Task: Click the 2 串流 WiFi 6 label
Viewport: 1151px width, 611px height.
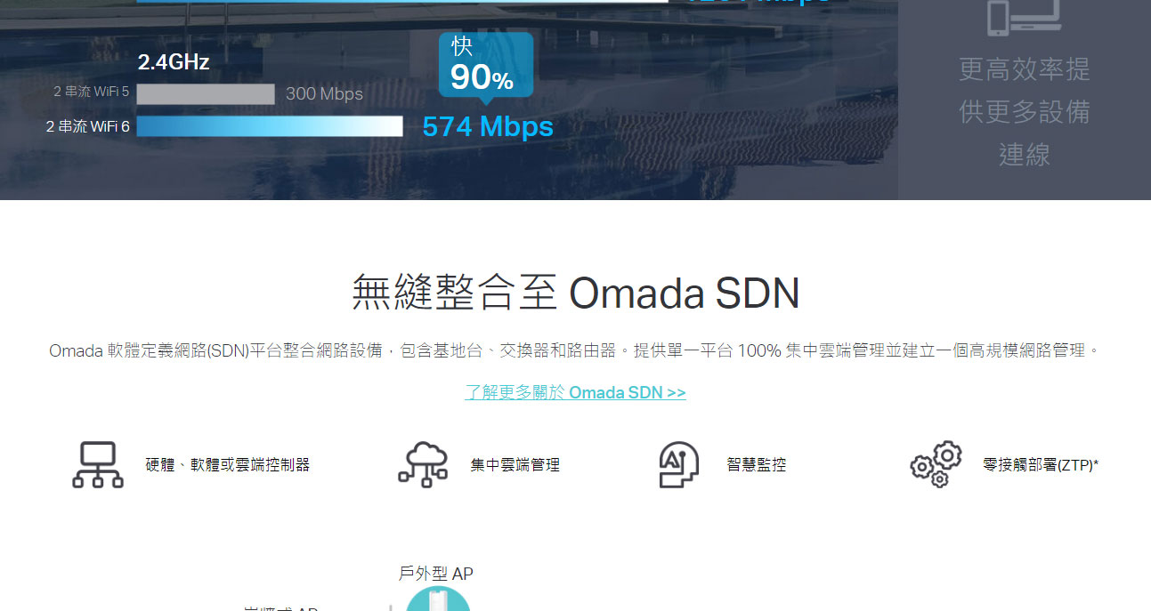Action: pos(88,127)
